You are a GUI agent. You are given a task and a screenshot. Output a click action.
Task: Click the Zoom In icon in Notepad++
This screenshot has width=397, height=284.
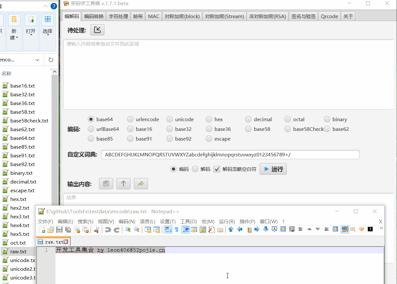[x=128, y=229]
